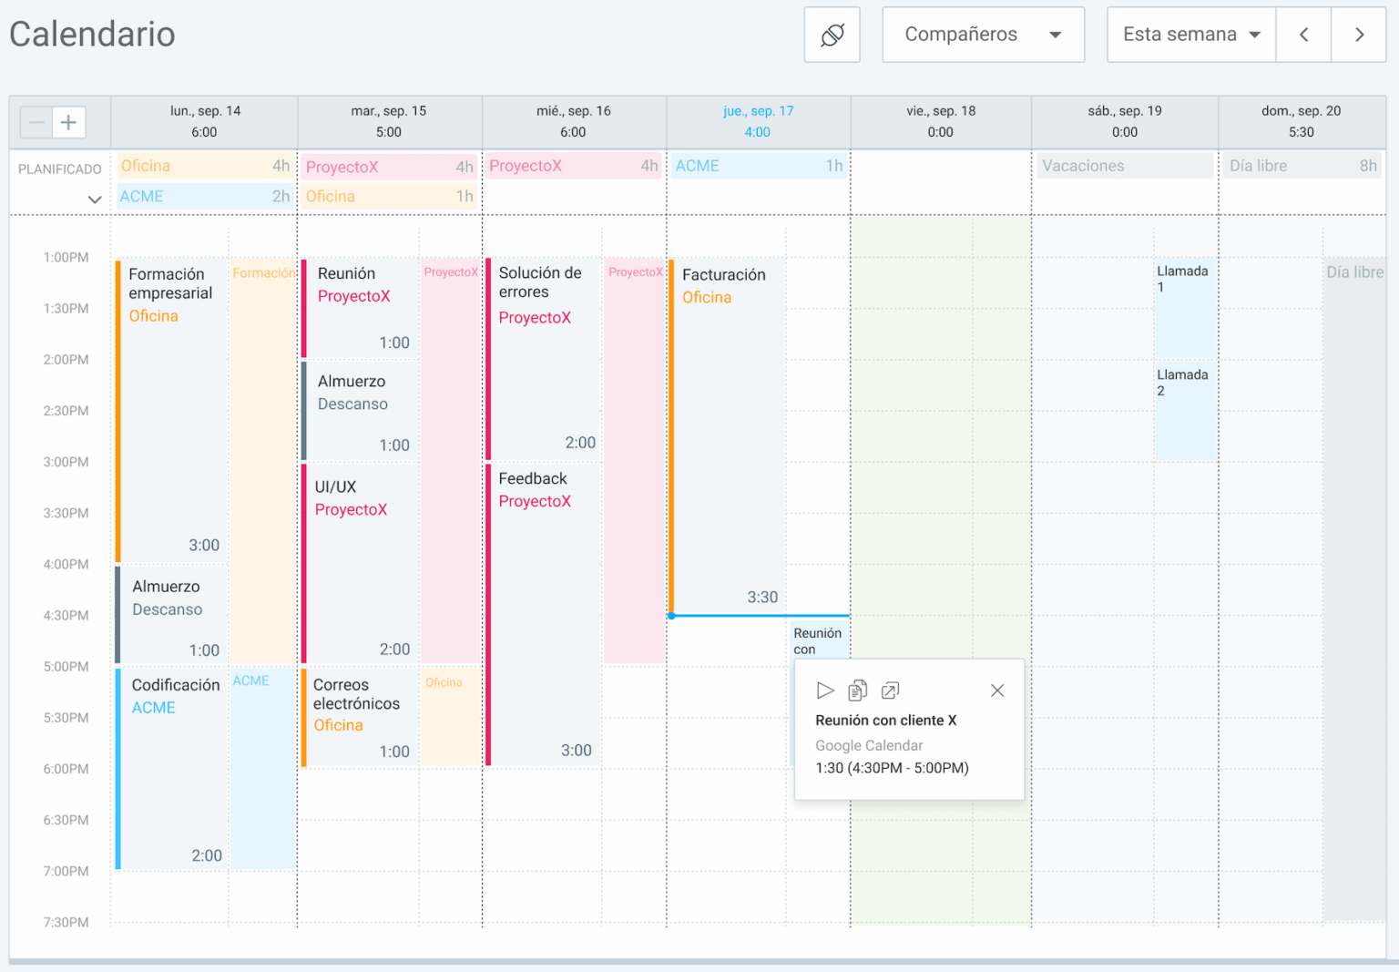Click the integration plug icon in the header

[x=832, y=34]
